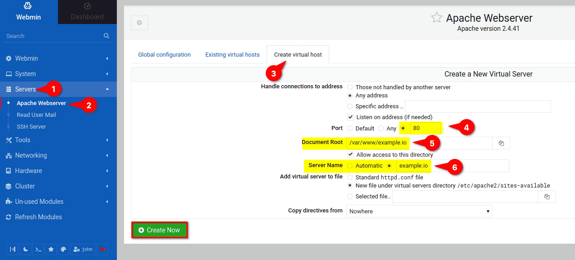
Task: Open Apache Webserver in sidebar
Action: (41, 103)
